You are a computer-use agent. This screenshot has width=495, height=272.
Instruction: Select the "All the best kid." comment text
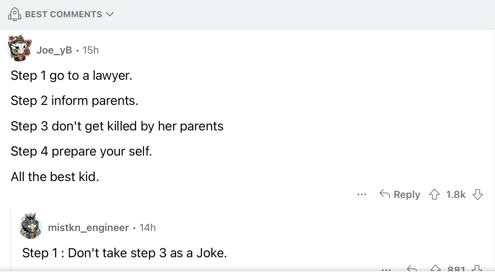(x=55, y=176)
